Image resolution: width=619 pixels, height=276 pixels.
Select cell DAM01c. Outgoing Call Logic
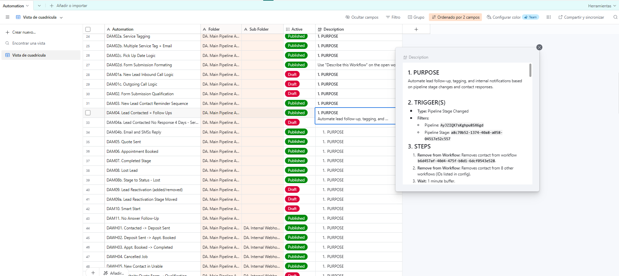tap(152, 84)
